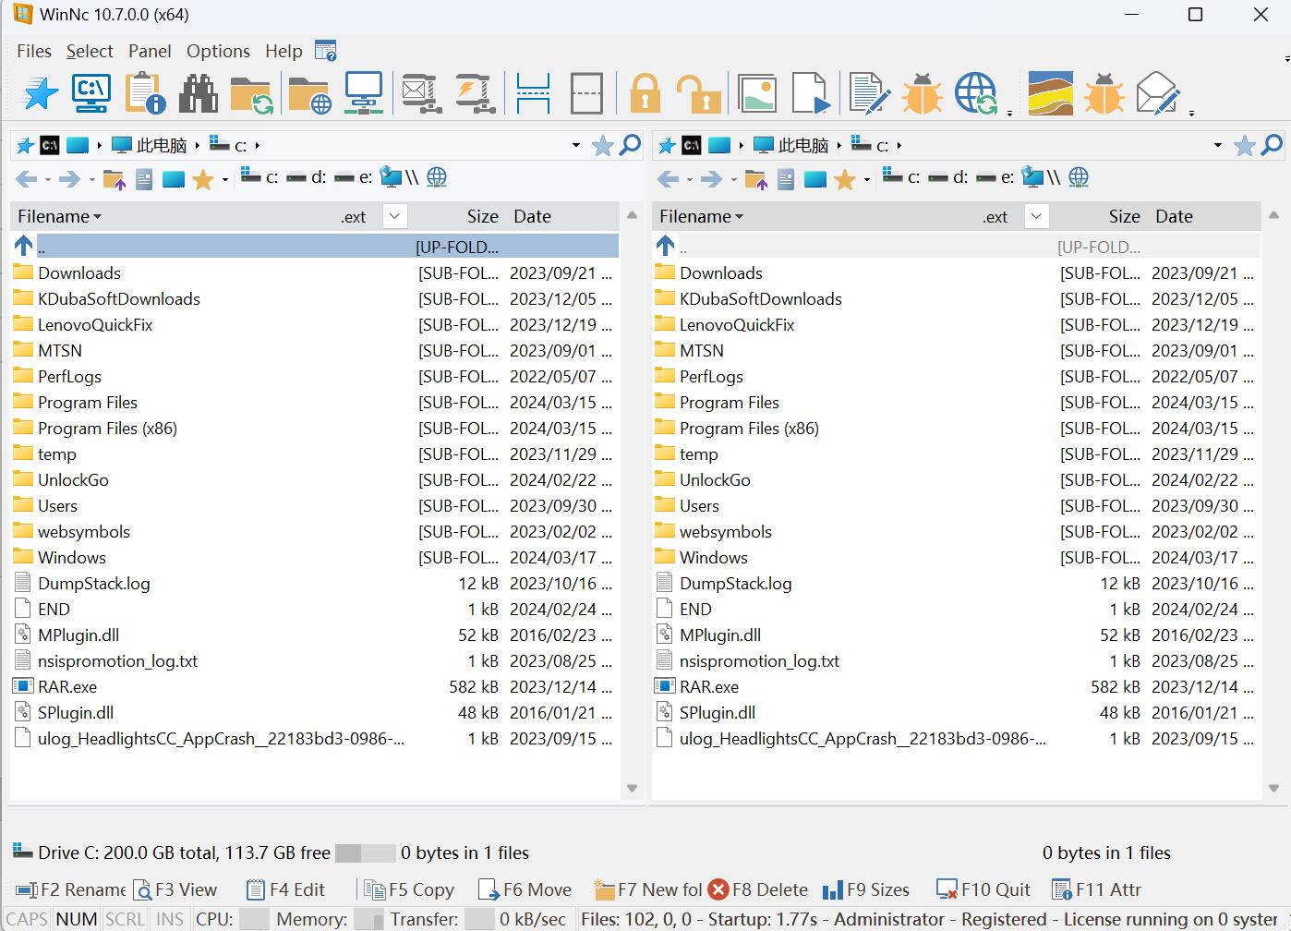Open the Options menu
Viewport: 1291px width, 931px height.
point(218,51)
